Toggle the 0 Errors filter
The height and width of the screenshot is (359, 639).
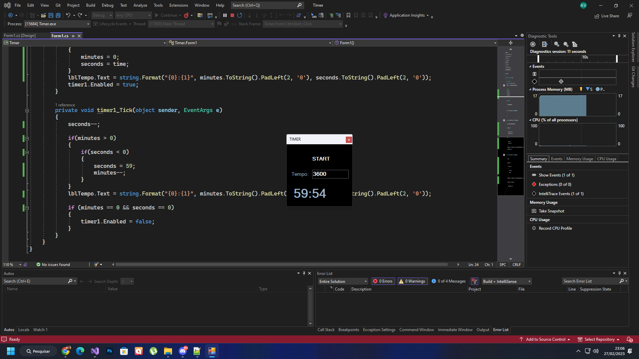tap(383, 281)
